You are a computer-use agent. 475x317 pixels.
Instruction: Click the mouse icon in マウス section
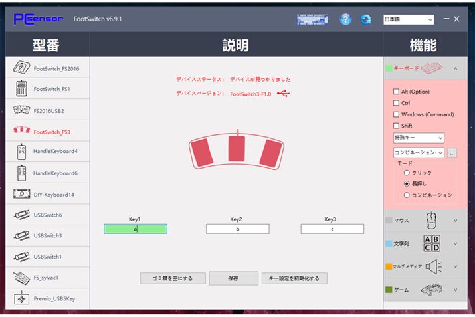coord(430,220)
